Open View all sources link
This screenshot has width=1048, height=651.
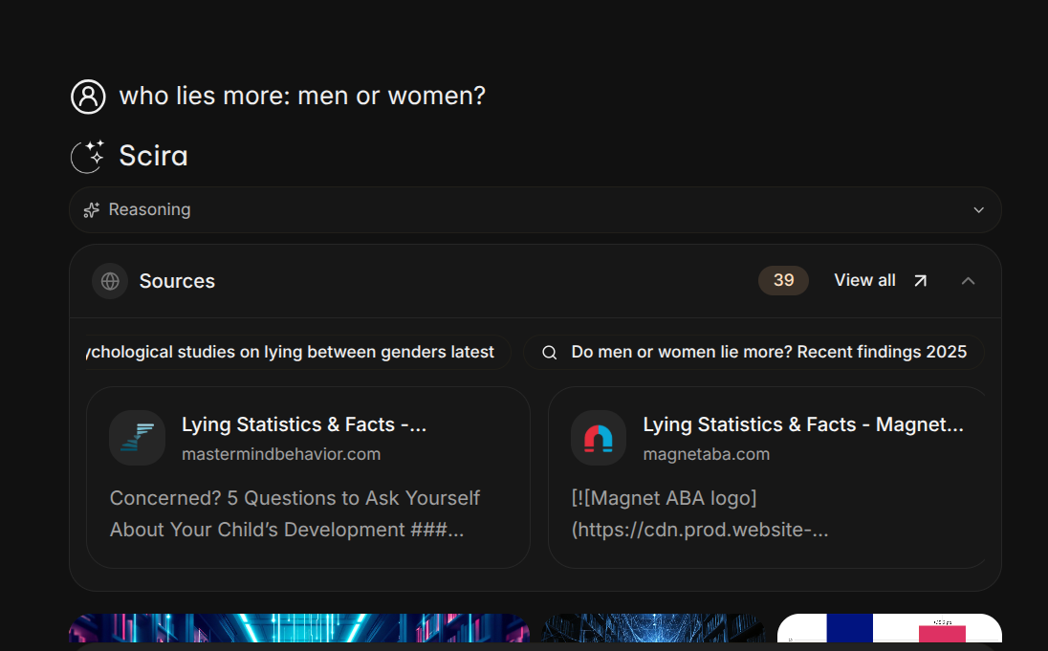881,281
